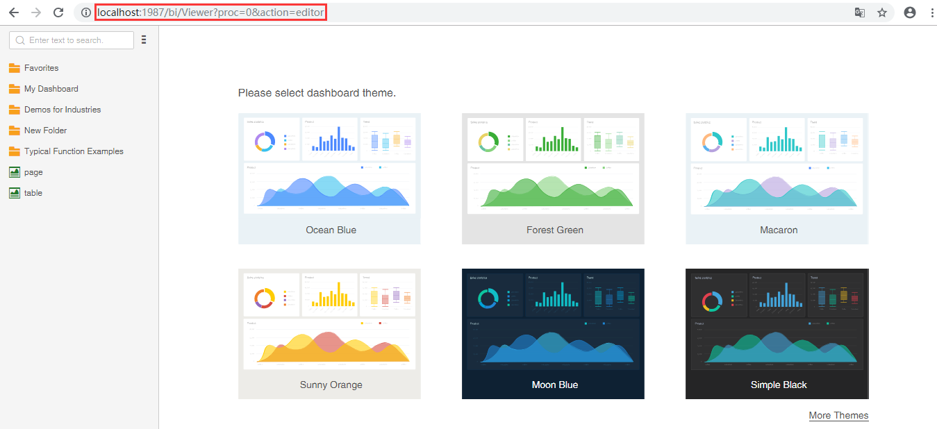Bookmark this page with star icon
The height and width of the screenshot is (429, 937).
[882, 12]
